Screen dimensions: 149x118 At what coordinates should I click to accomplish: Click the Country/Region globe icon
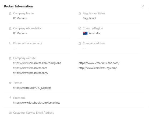80,28
